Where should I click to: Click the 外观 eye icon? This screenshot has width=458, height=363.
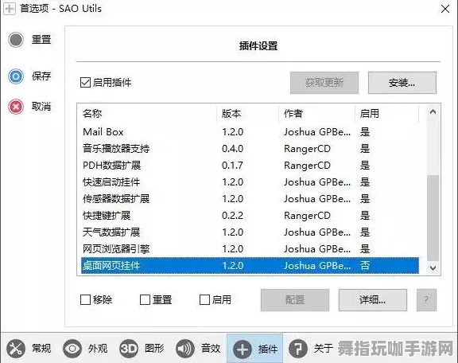72,349
